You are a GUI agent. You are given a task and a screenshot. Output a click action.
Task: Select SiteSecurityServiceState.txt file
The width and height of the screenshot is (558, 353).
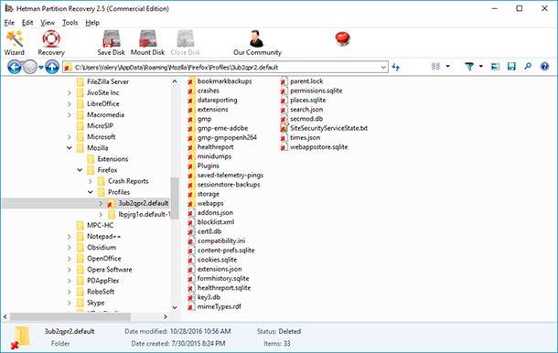click(324, 128)
